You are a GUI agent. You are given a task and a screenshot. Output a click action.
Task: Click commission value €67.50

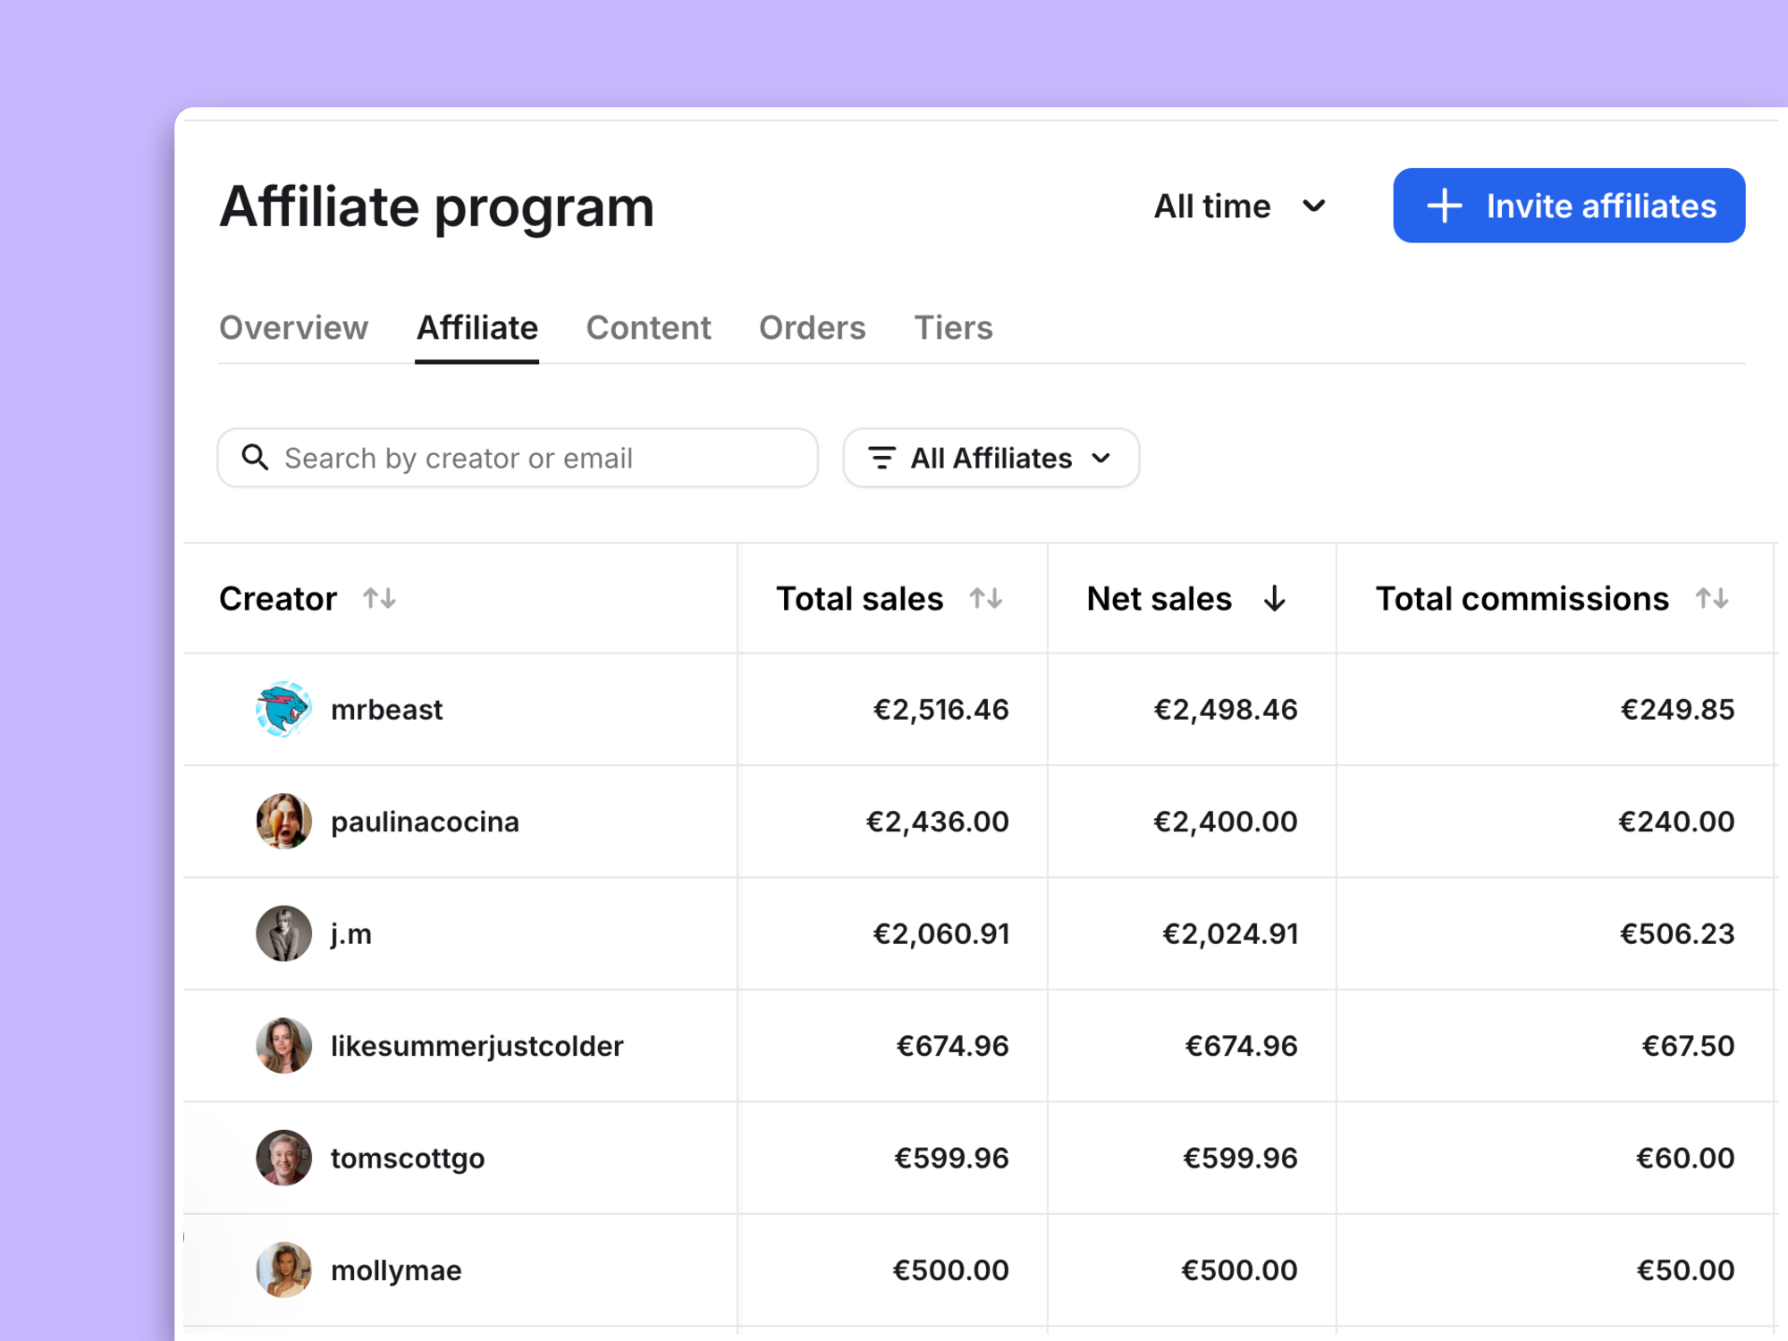point(1688,1046)
